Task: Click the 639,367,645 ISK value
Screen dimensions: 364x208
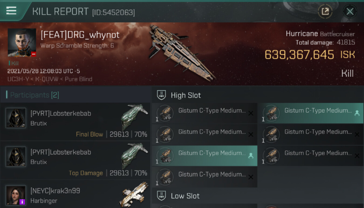Action: click(309, 55)
